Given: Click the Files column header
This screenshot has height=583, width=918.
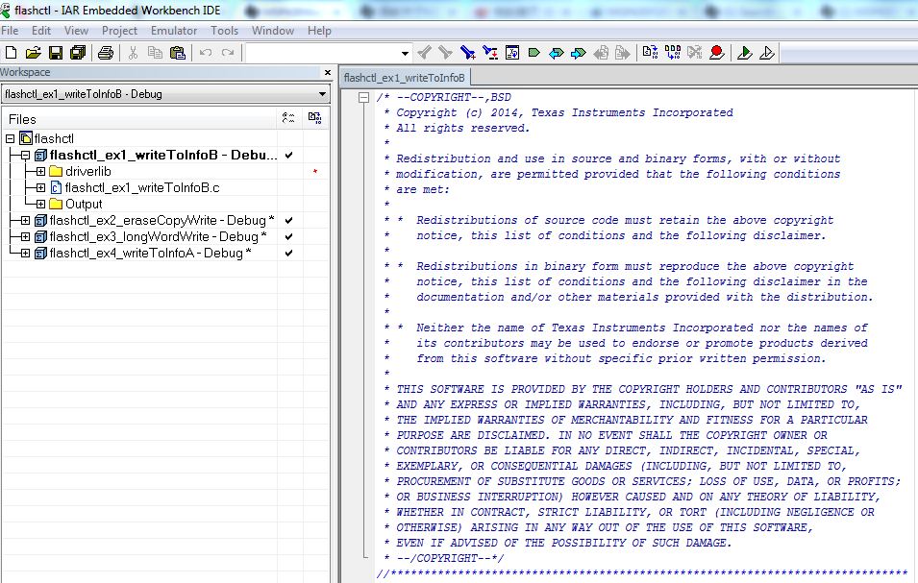Looking at the screenshot, I should [x=139, y=119].
